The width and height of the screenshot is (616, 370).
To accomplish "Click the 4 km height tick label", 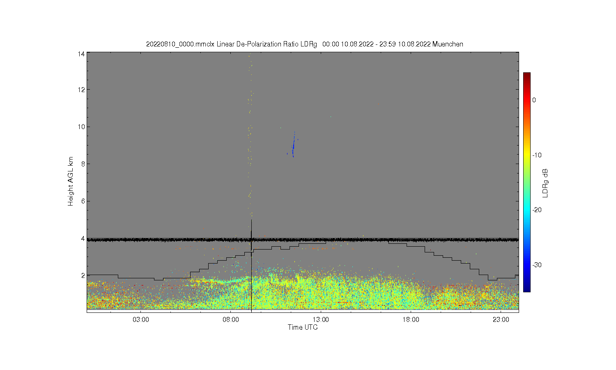I will pyautogui.click(x=83, y=238).
